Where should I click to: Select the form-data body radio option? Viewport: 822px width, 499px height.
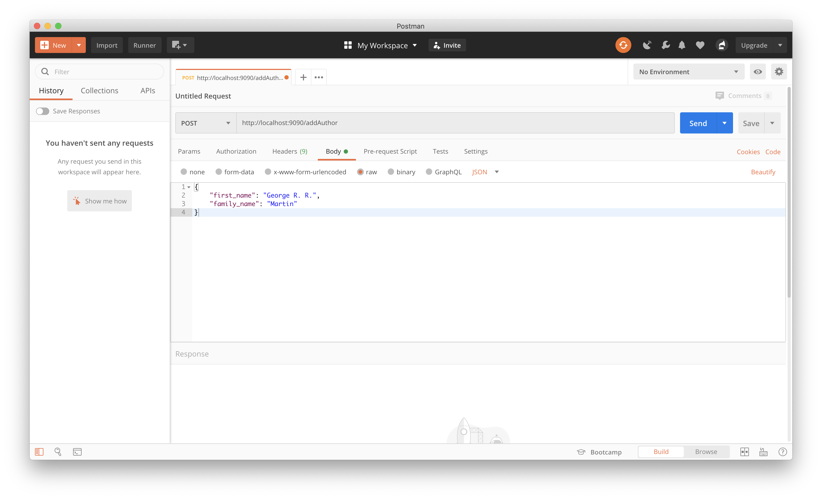coord(218,172)
